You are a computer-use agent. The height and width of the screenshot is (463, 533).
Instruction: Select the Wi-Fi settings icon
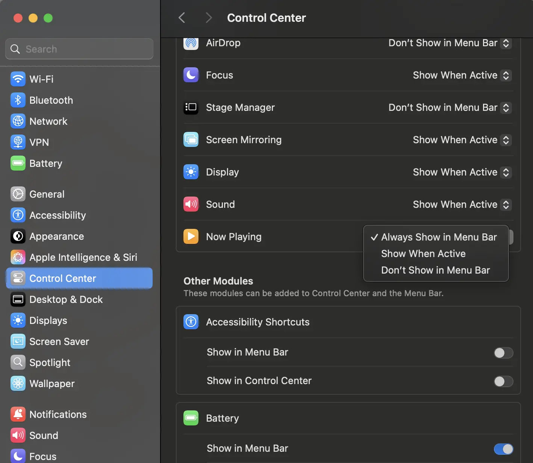18,79
